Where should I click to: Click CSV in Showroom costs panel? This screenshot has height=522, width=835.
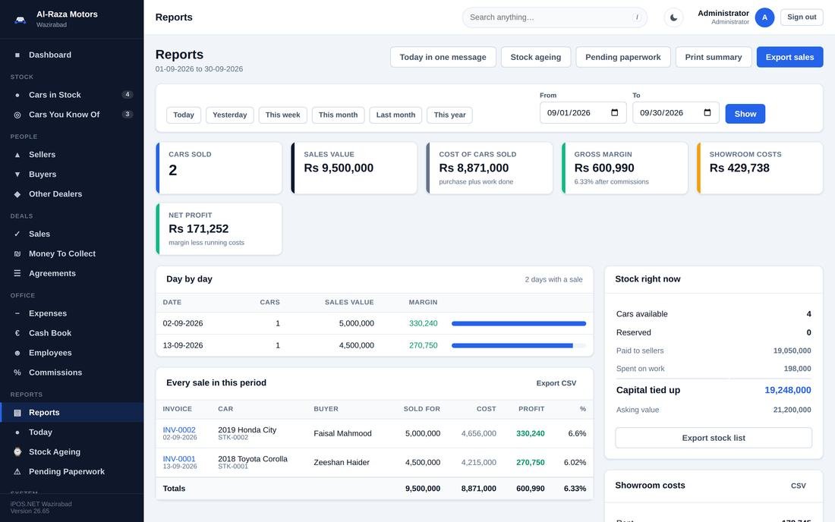799,486
